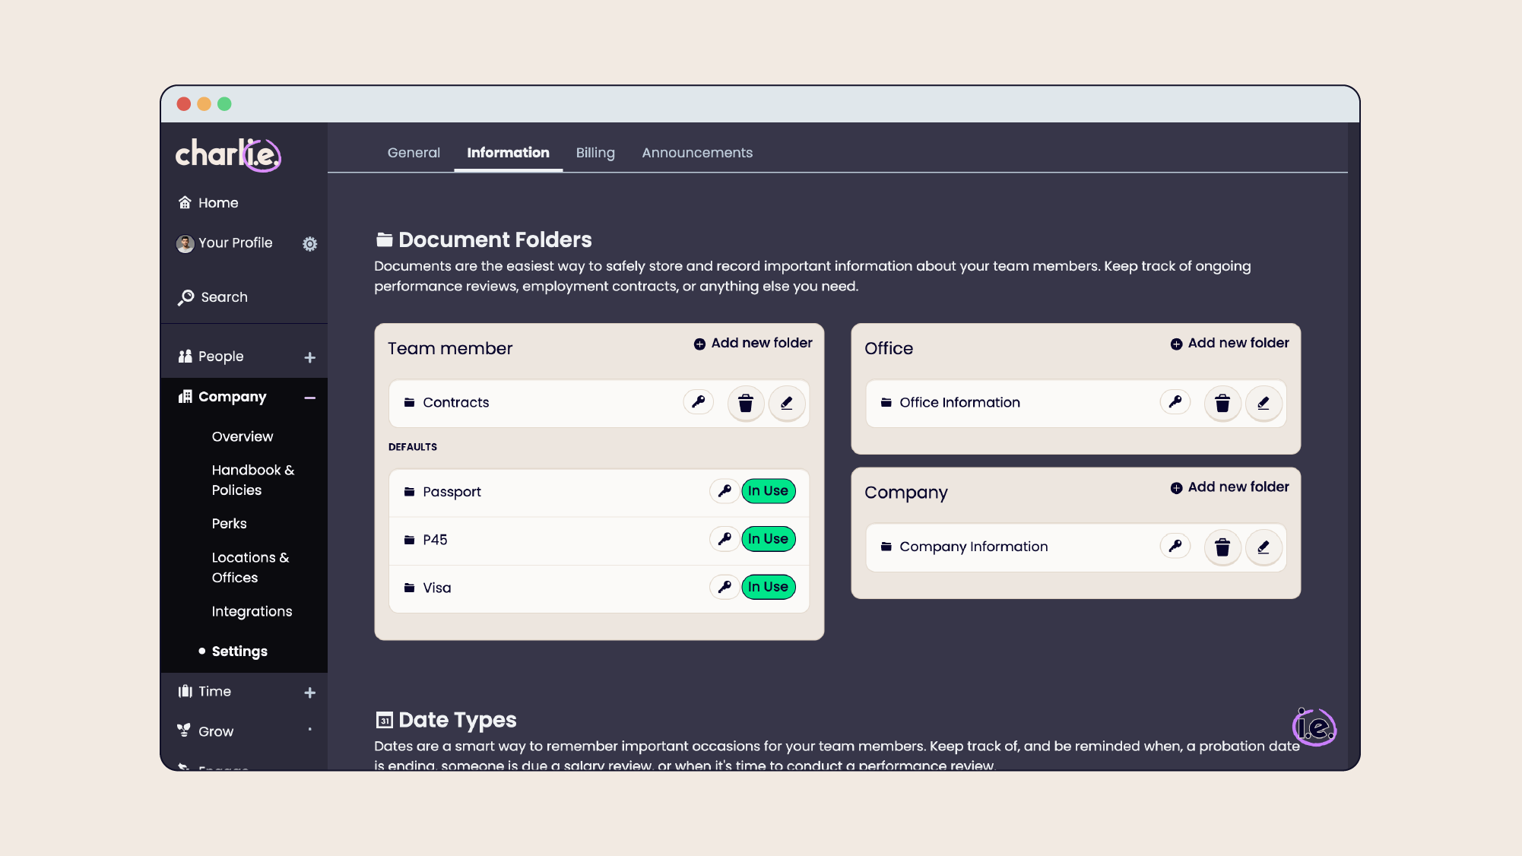Open permissions key for Passport folder
This screenshot has height=856, width=1522.
tap(725, 491)
